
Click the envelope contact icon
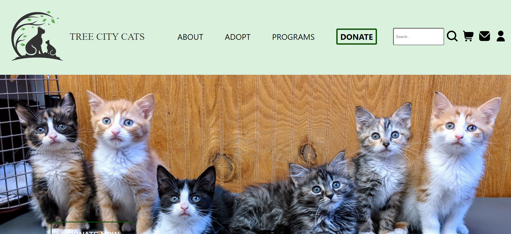pyautogui.click(x=485, y=36)
